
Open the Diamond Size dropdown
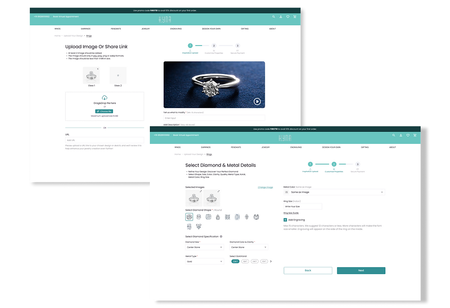pyautogui.click(x=205, y=247)
